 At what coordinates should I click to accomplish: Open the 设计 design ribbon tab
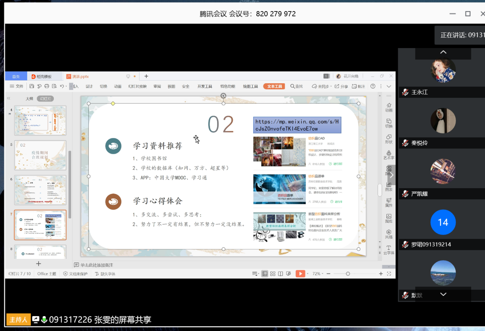point(89,86)
